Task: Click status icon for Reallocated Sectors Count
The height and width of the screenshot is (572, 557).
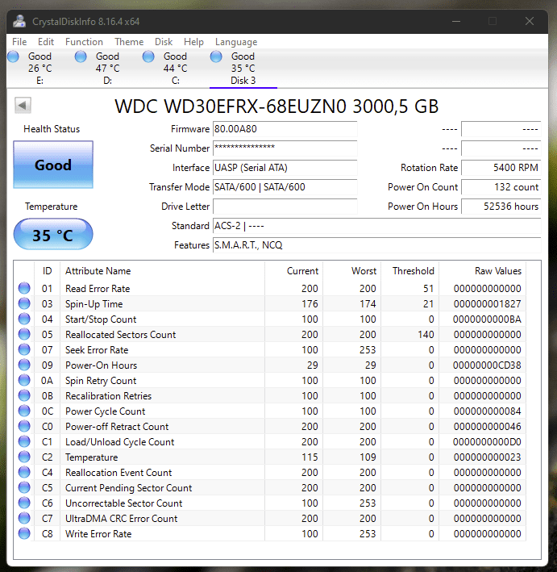Action: (24, 334)
